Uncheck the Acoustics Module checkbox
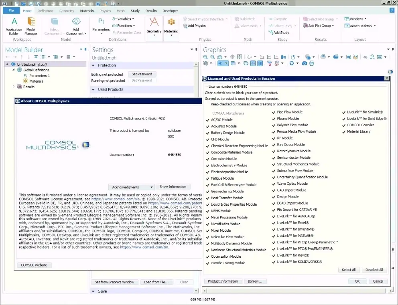 (208, 126)
